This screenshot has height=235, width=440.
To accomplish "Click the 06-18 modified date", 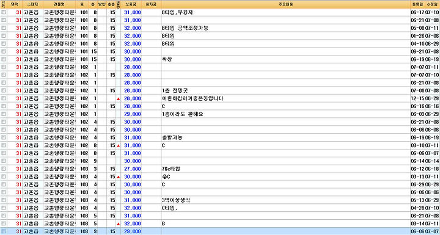I will tap(432, 169).
